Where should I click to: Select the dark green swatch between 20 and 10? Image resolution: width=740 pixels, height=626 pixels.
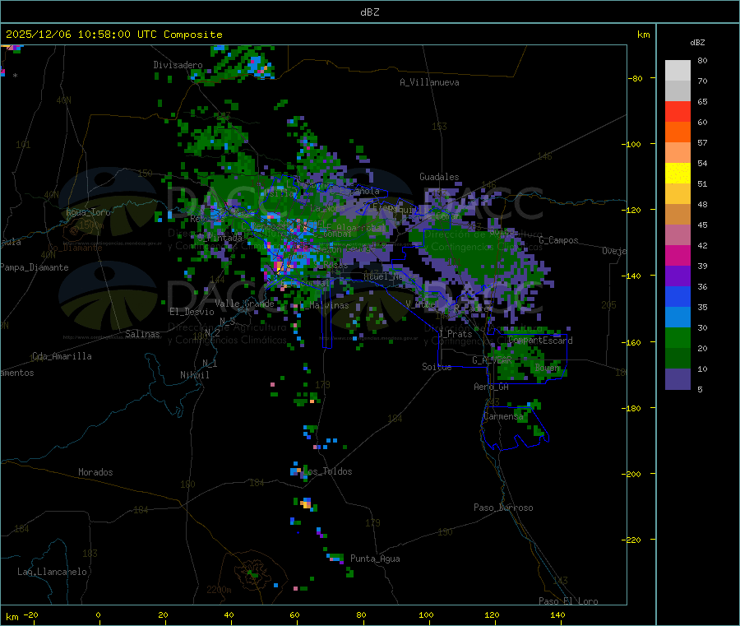click(x=678, y=359)
